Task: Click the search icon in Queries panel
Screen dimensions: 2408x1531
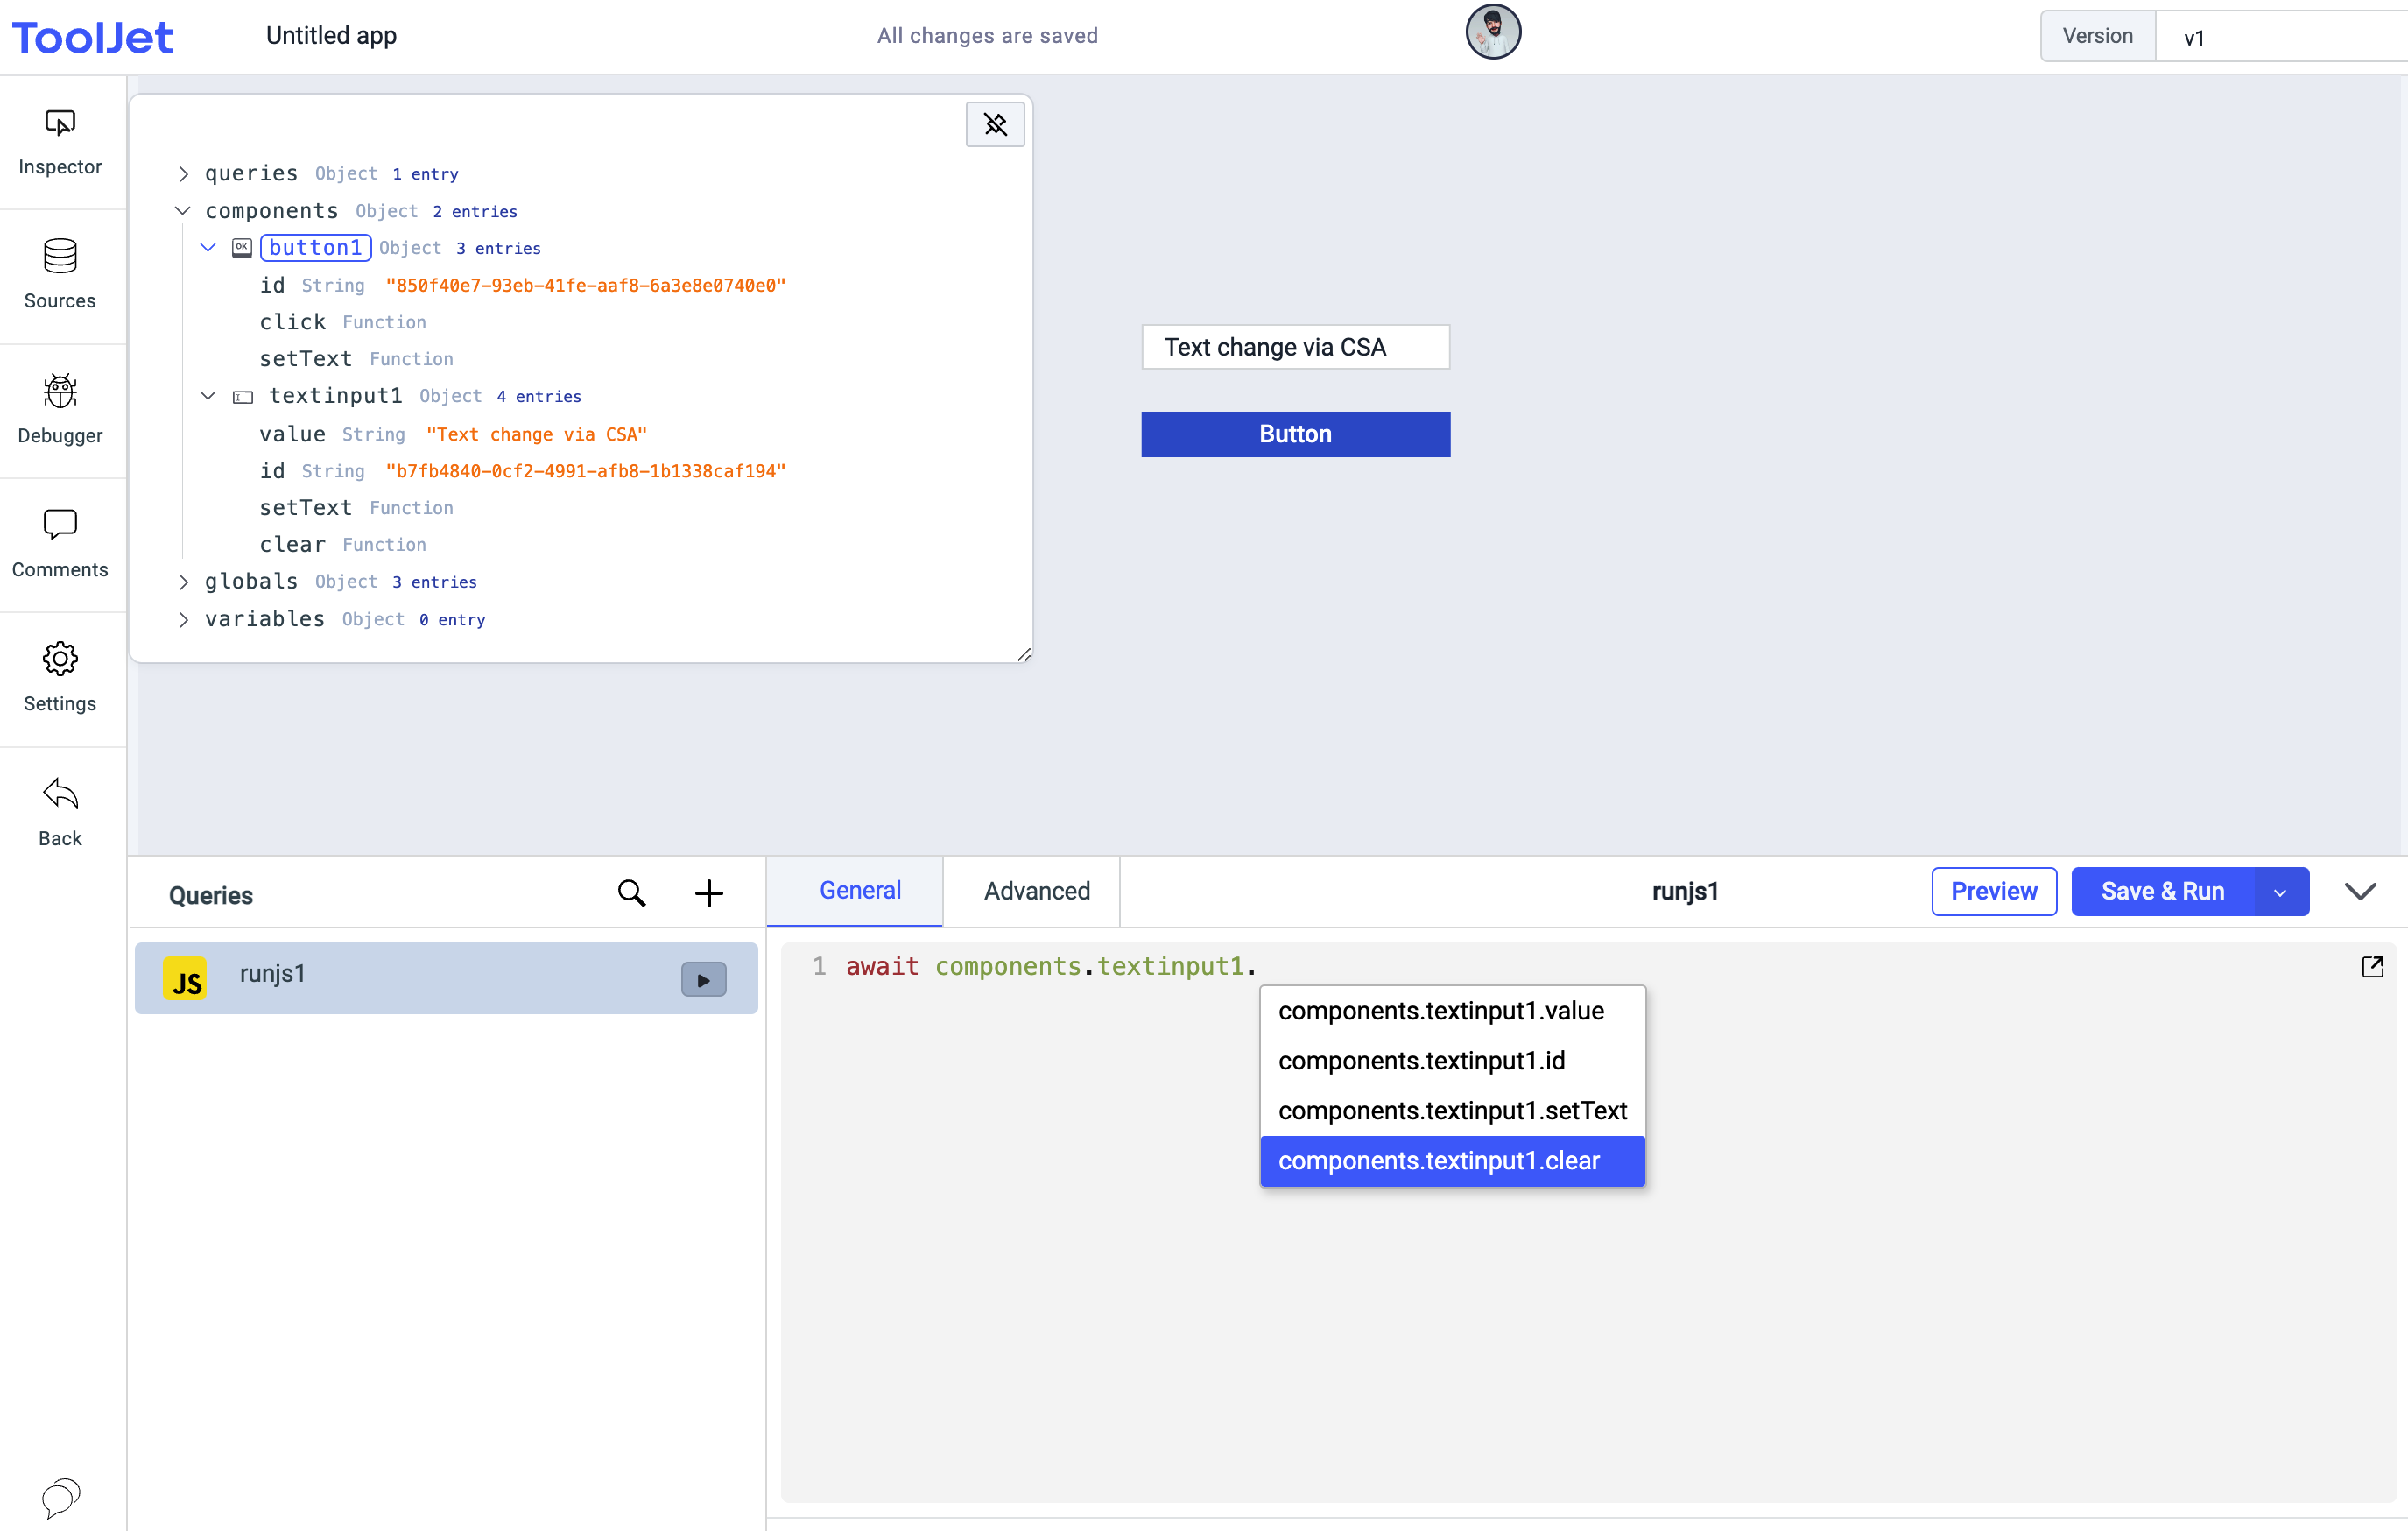Action: (632, 892)
